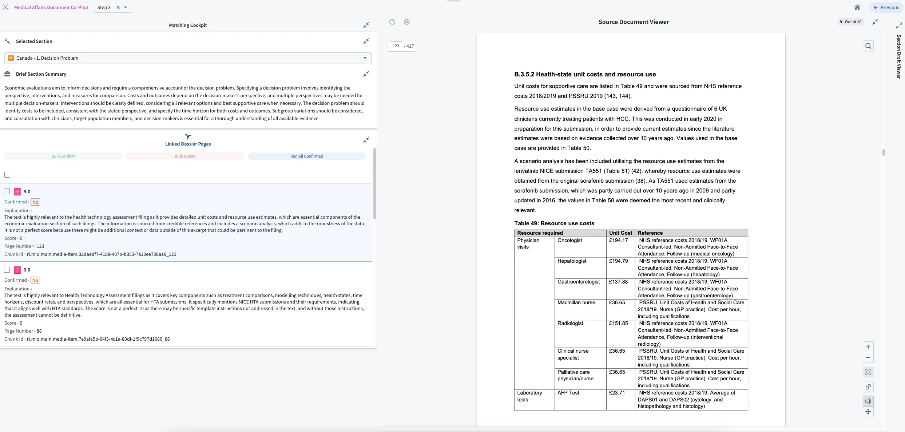Click the fit-to-screen icon in viewer
Viewport: 905px width, 432px height.
868,372
